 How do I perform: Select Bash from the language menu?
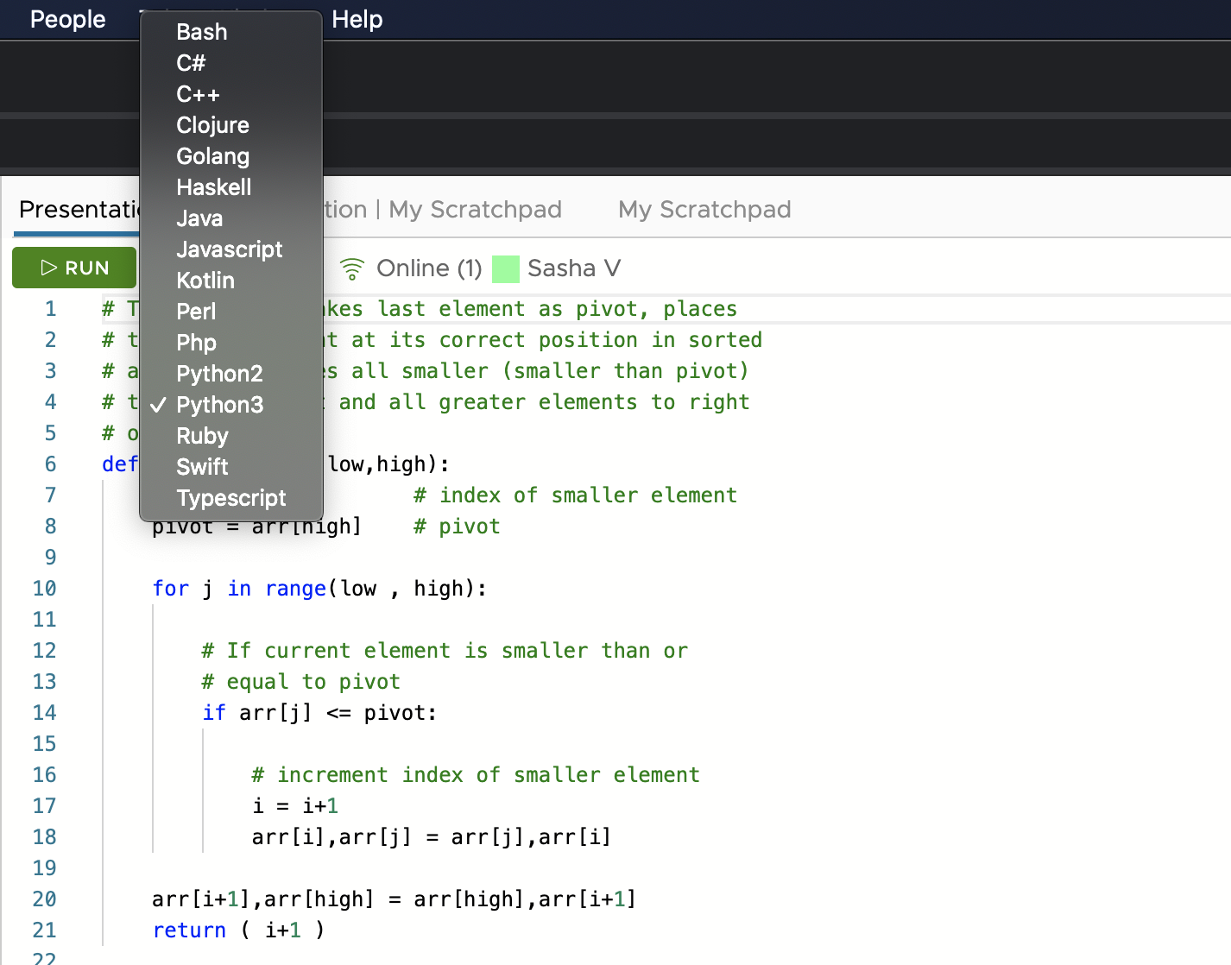(x=201, y=32)
